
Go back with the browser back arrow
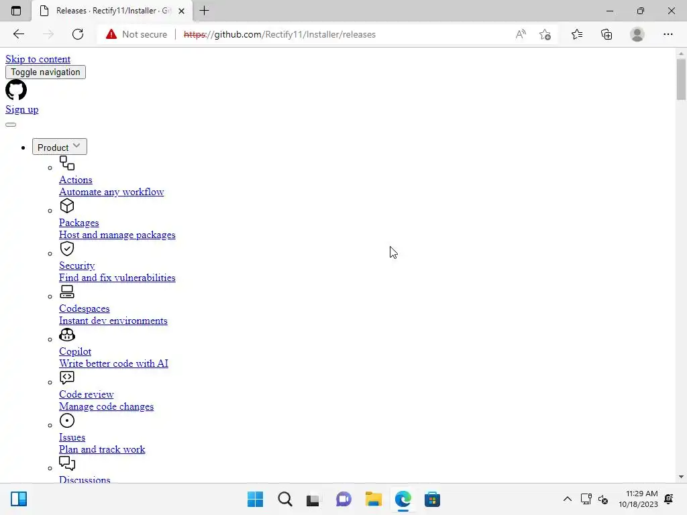tap(18, 34)
